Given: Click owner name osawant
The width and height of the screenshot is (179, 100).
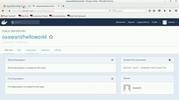Looking at the screenshot, I should click(x=137, y=88).
